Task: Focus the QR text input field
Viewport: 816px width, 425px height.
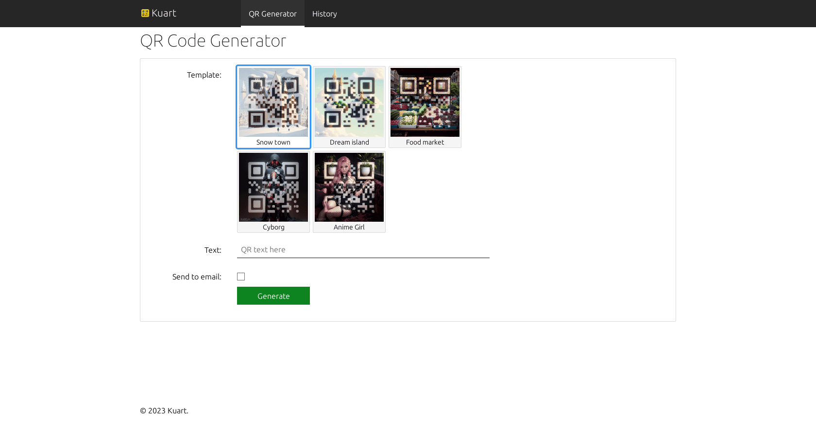Action: coord(363,250)
